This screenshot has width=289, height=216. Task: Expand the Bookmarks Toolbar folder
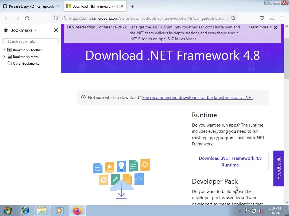click(4, 50)
